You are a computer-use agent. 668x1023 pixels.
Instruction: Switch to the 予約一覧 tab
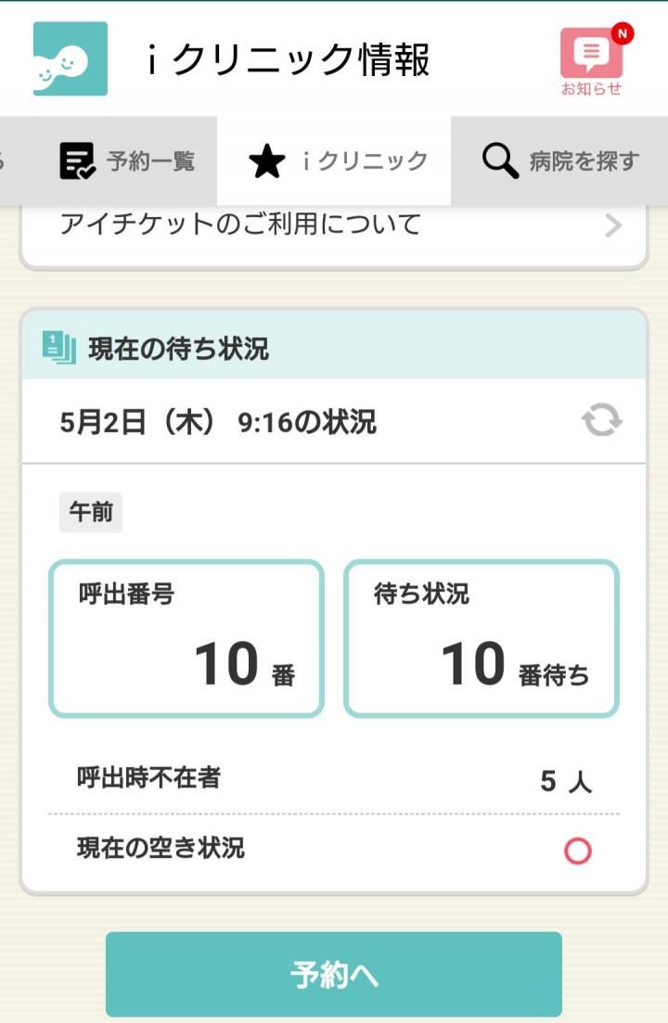pyautogui.click(x=127, y=160)
